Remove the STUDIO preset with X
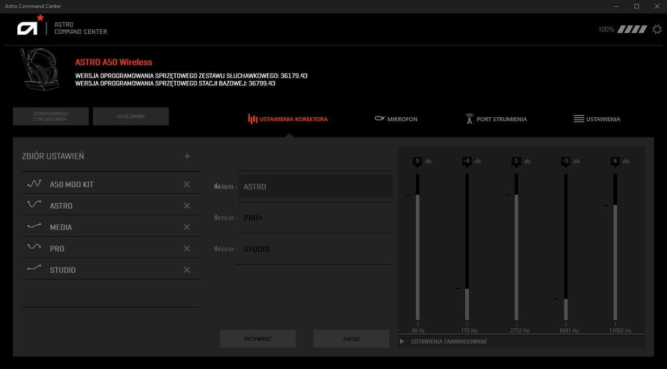 click(187, 270)
